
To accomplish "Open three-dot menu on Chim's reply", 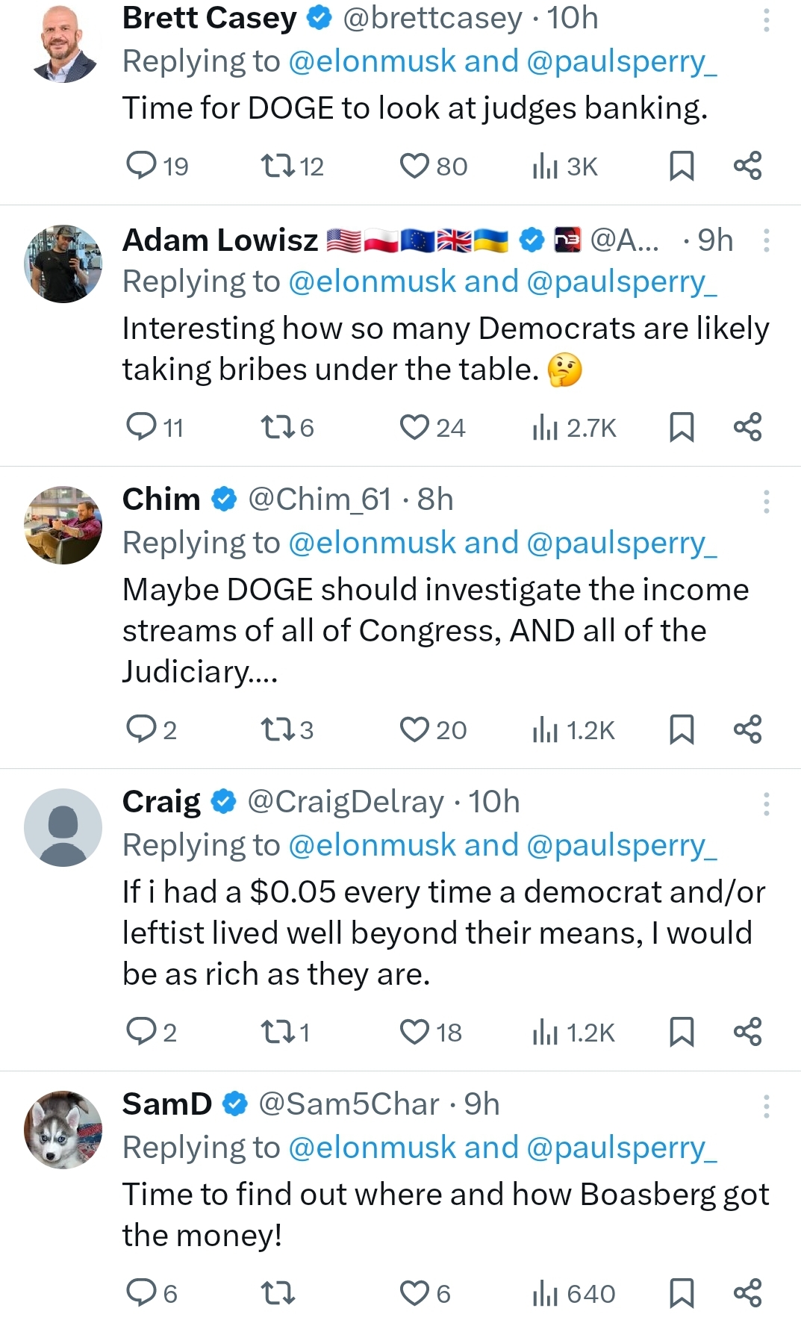I will pyautogui.click(x=766, y=501).
